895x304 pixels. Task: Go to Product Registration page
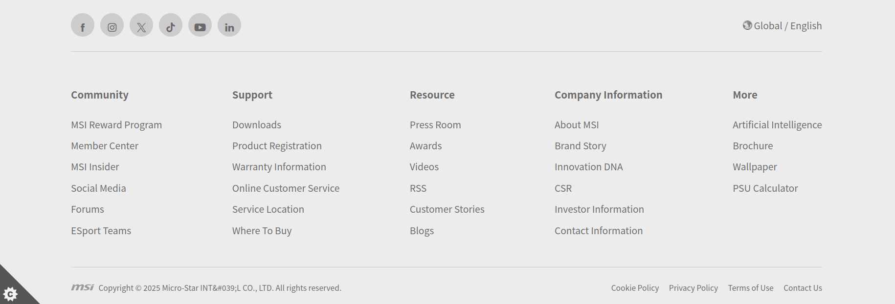[x=277, y=146]
